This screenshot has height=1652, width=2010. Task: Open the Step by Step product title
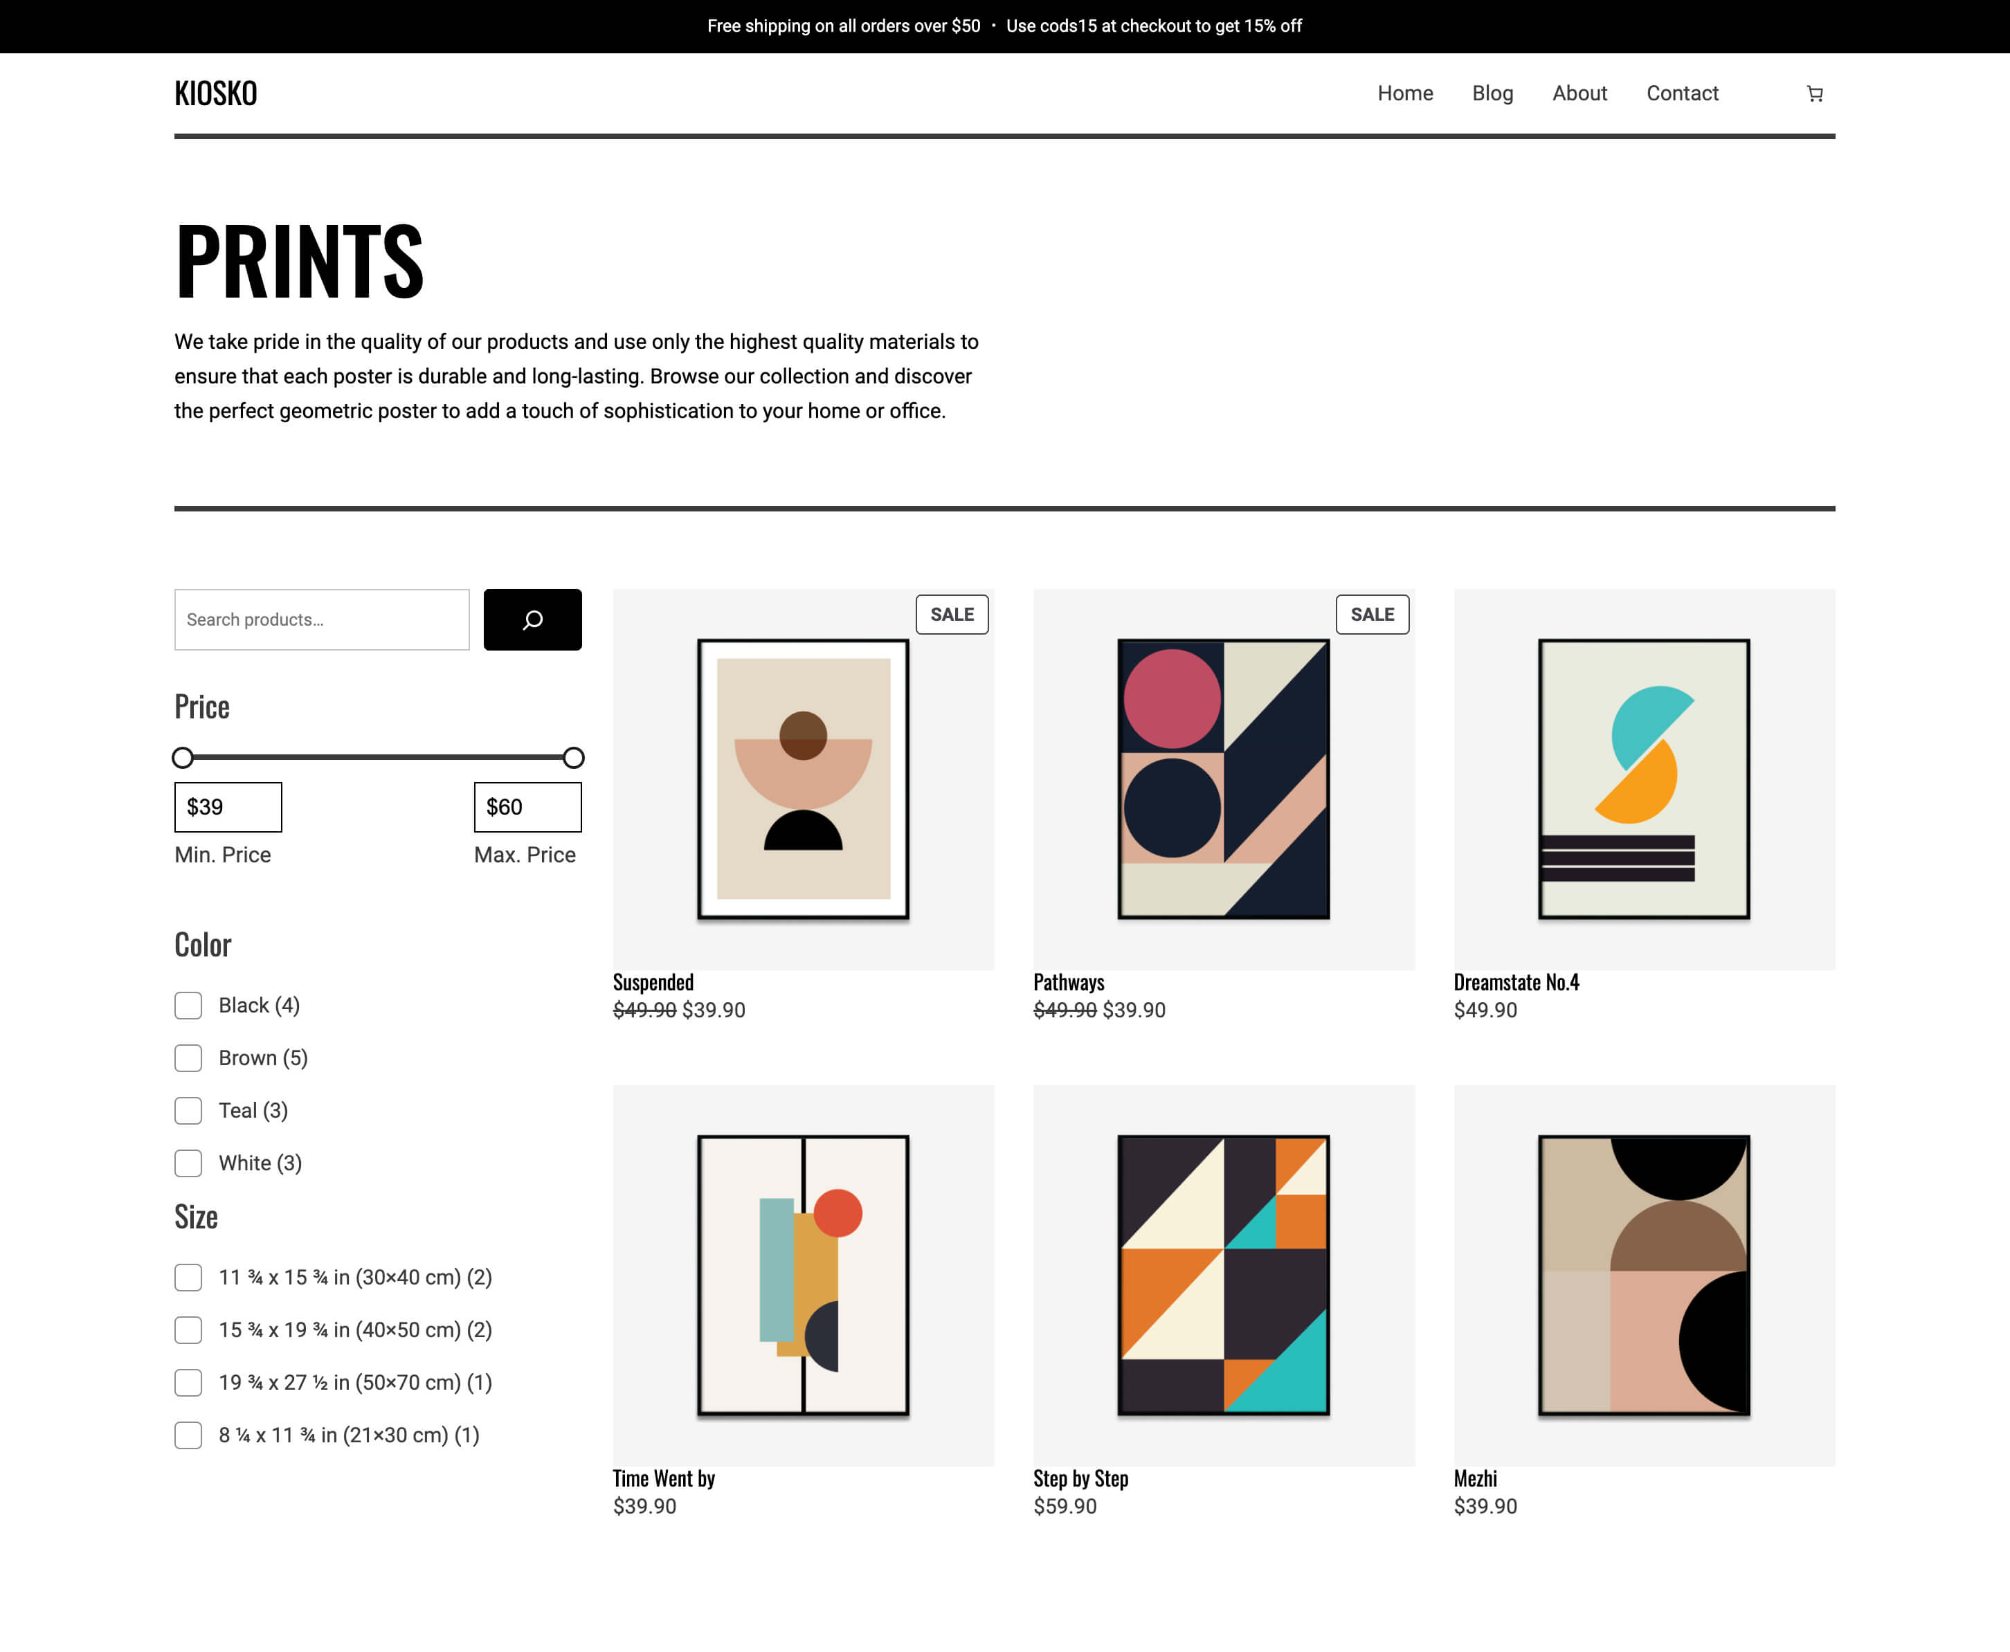click(1080, 1478)
